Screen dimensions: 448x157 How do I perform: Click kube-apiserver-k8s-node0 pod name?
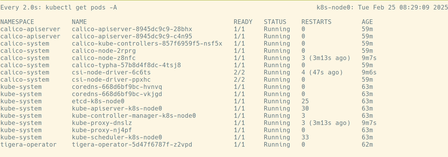pos(117,109)
